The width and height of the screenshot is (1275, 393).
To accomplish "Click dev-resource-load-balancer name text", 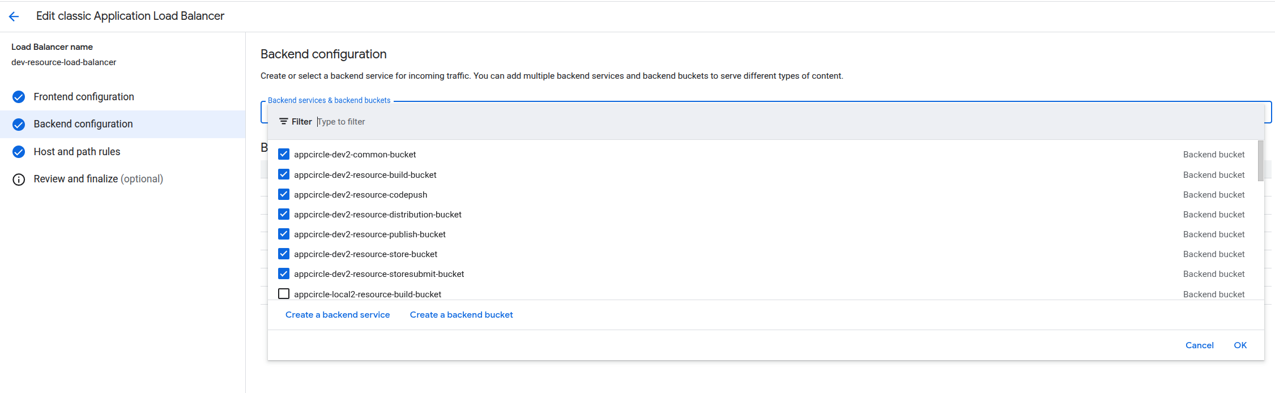I will coord(63,62).
